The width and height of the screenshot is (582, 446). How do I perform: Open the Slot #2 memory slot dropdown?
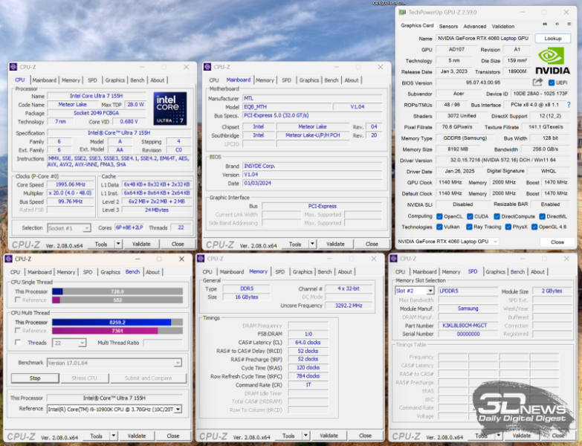430,291
